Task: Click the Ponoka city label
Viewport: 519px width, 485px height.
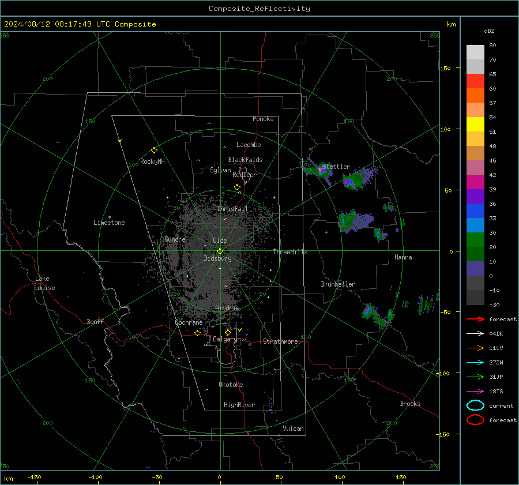Action: coord(263,119)
